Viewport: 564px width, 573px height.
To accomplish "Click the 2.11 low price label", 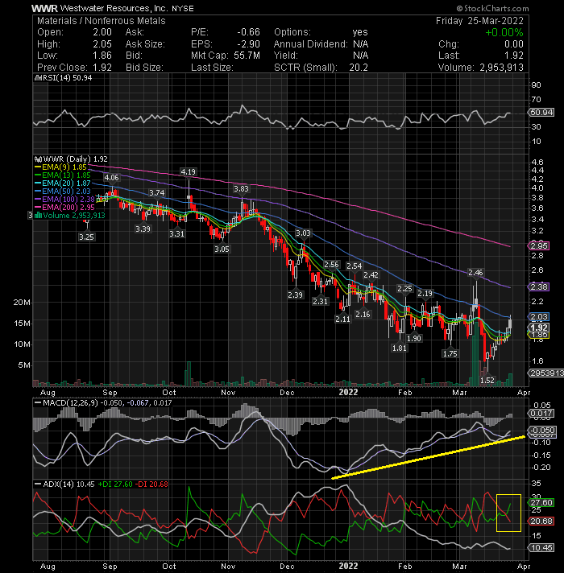I will point(342,319).
